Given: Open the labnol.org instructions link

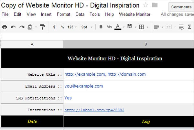Looking at the screenshot, I should (x=94, y=110).
